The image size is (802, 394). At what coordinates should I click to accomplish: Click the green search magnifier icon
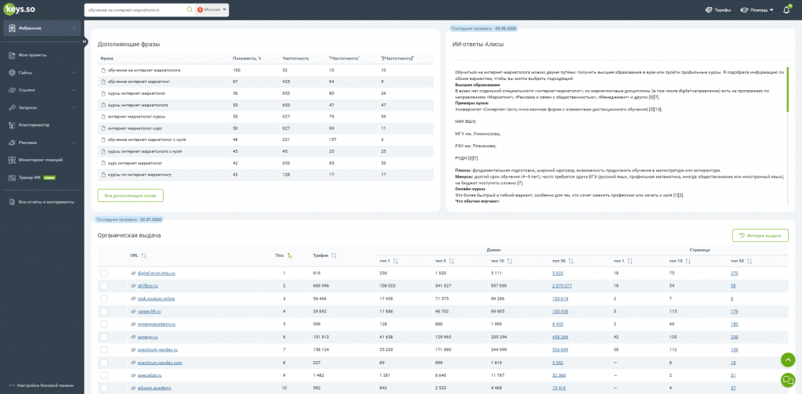(x=190, y=9)
